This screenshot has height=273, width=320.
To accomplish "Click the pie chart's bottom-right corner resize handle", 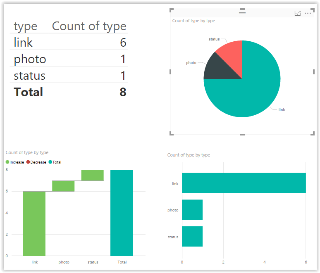I will click(x=313, y=133).
